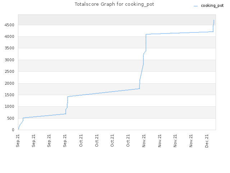Click the 0 y-axis label
This screenshot has width=230, height=173.
[x=13, y=130]
